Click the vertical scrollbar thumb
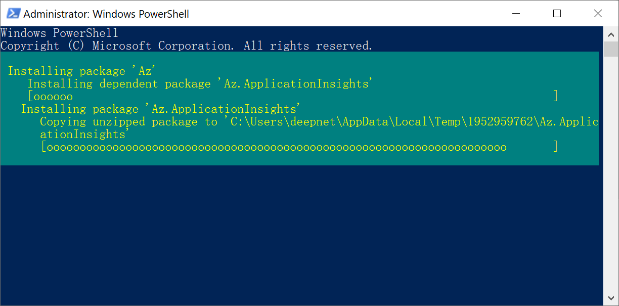 [x=611, y=50]
